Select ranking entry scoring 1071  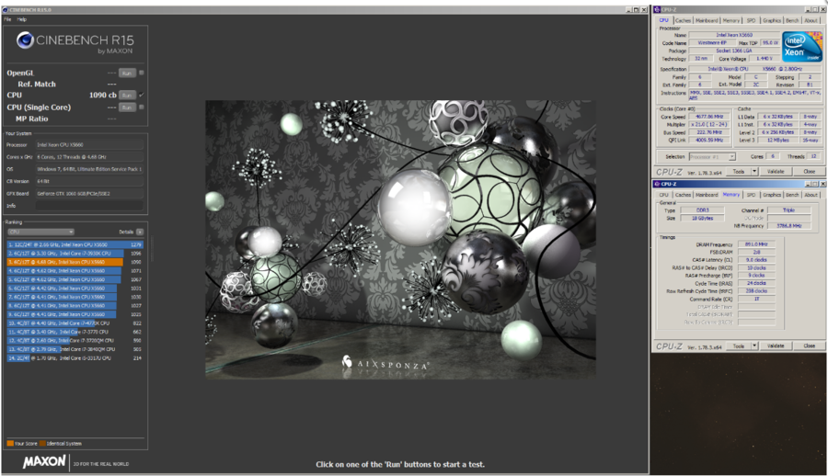(x=75, y=271)
